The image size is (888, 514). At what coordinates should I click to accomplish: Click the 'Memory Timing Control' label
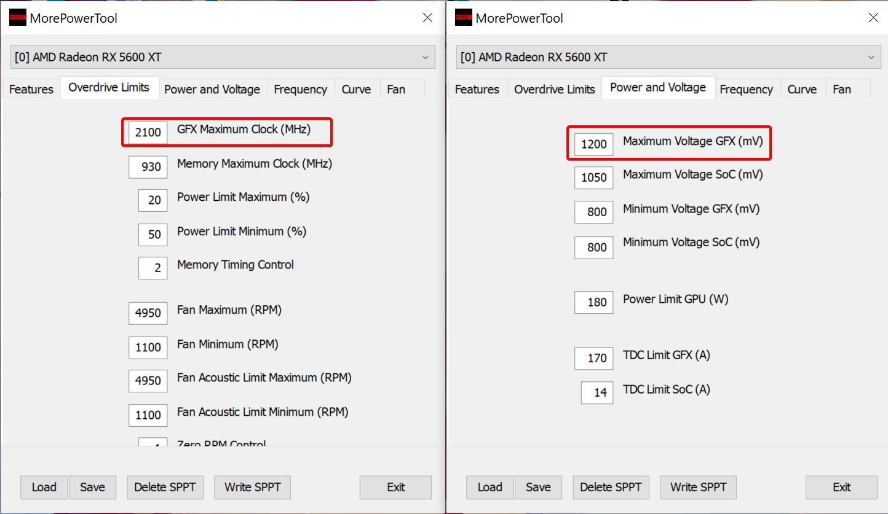click(x=236, y=265)
